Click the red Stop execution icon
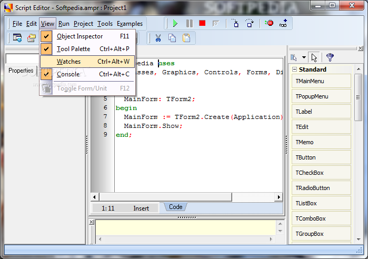This screenshot has height=259, width=368. click(x=202, y=23)
